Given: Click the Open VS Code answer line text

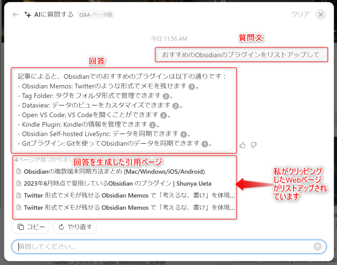Looking at the screenshot, I should click(88, 115).
